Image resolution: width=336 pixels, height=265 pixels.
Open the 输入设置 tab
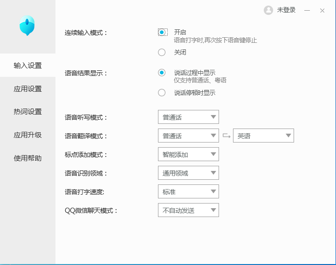coord(27,65)
